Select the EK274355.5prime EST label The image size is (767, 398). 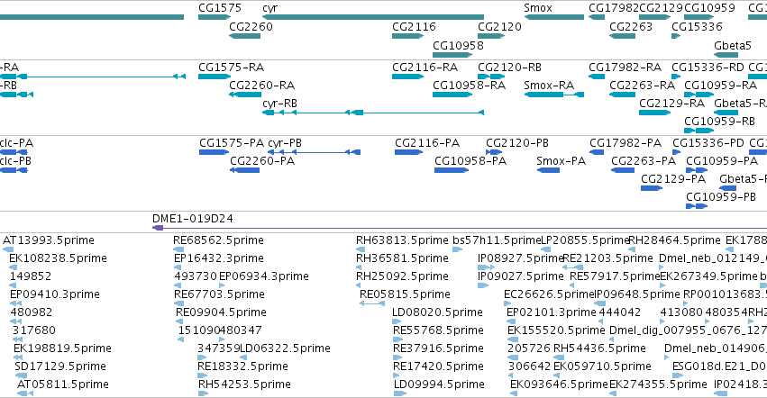[x=658, y=384]
